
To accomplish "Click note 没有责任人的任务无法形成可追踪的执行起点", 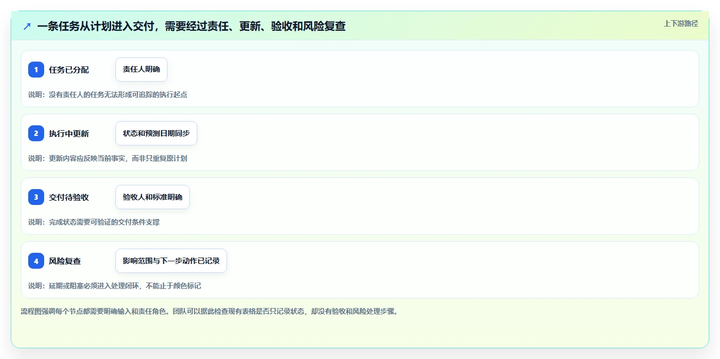I will 107,95.
